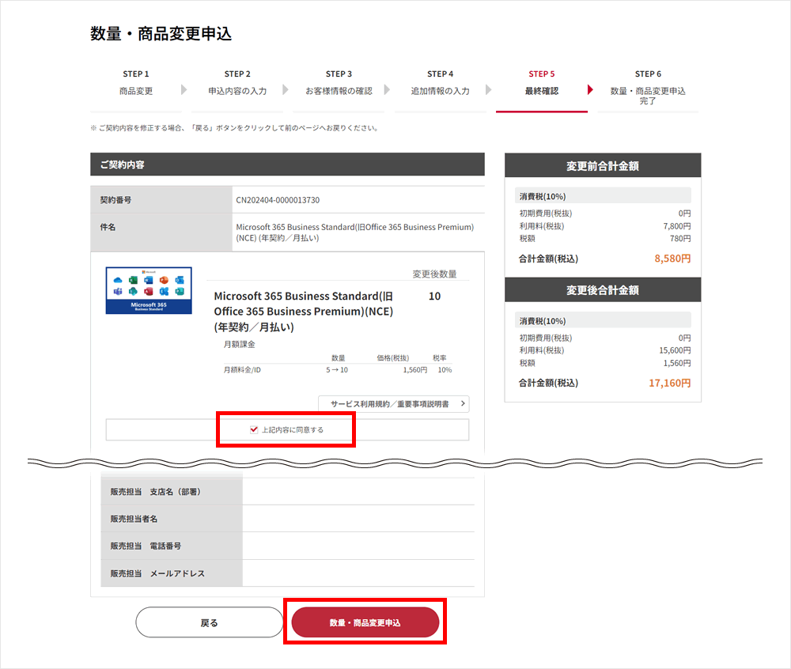The width and height of the screenshot is (791, 669).
Task: Click the 月額料金/ID row label
Action: (x=242, y=370)
